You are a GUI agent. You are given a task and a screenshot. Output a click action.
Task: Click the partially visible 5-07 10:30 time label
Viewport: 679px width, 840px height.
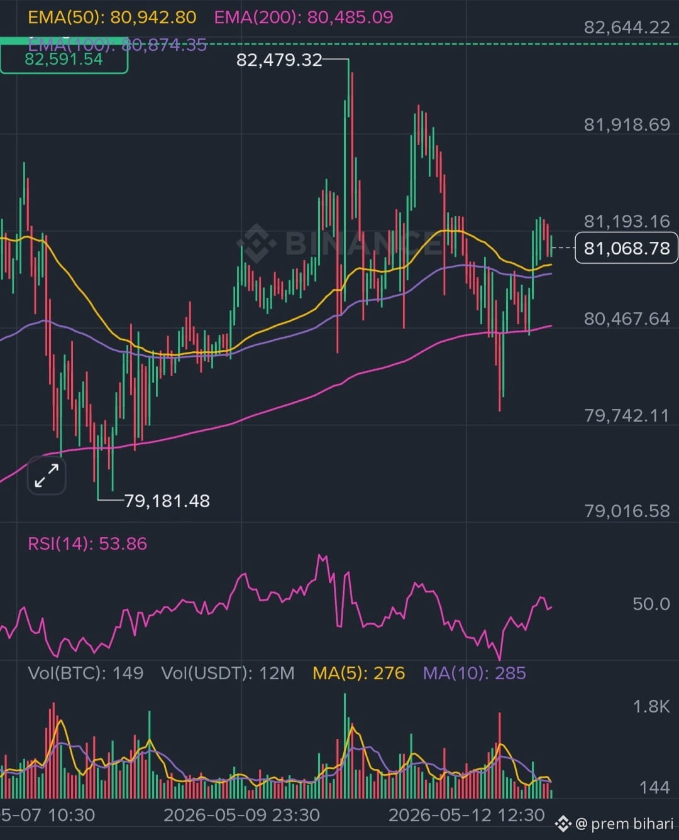pos(48,815)
